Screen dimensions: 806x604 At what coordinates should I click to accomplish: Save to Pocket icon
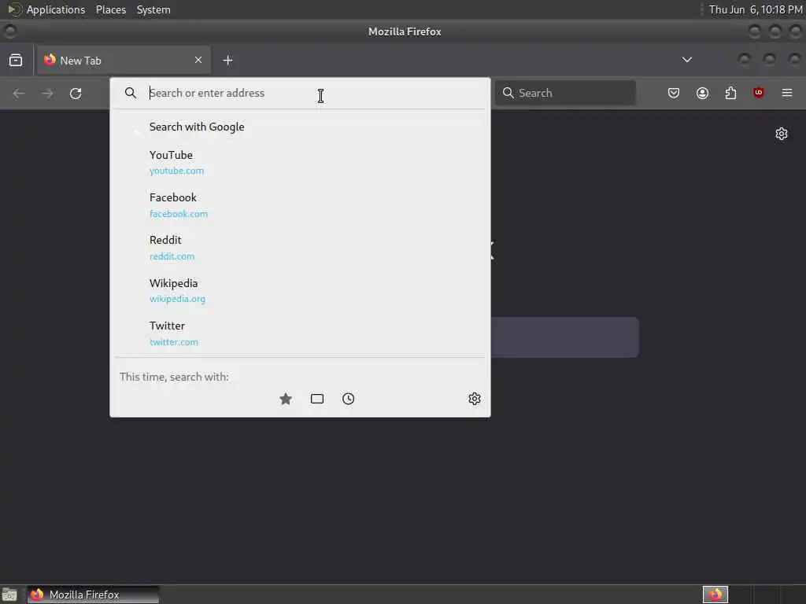[674, 93]
